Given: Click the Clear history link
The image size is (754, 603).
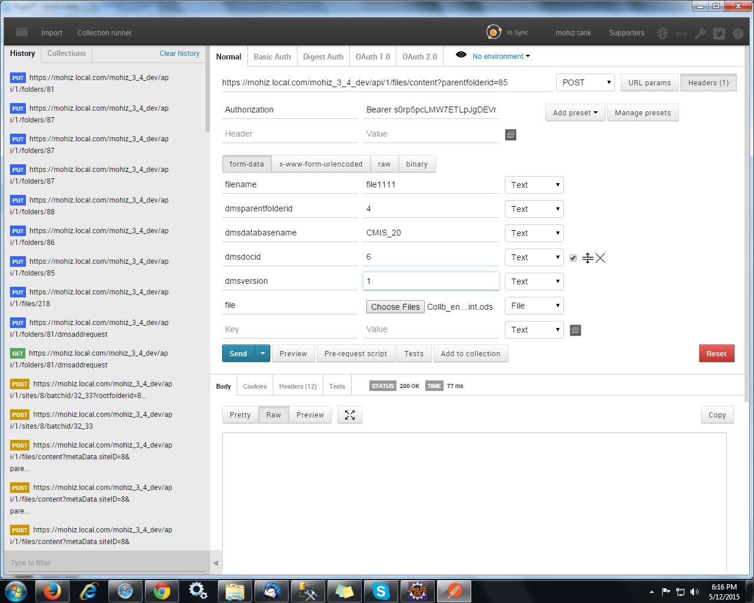Looking at the screenshot, I should coord(179,54).
